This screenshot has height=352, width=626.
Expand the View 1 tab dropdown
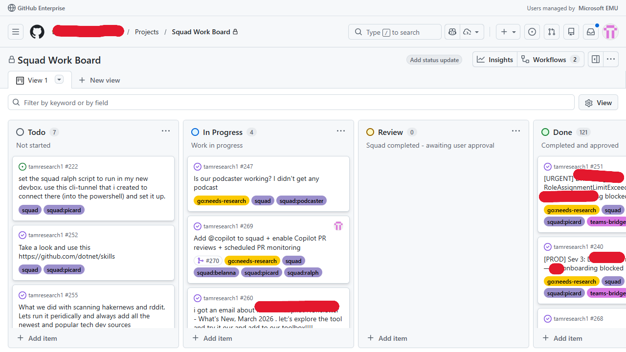(59, 79)
